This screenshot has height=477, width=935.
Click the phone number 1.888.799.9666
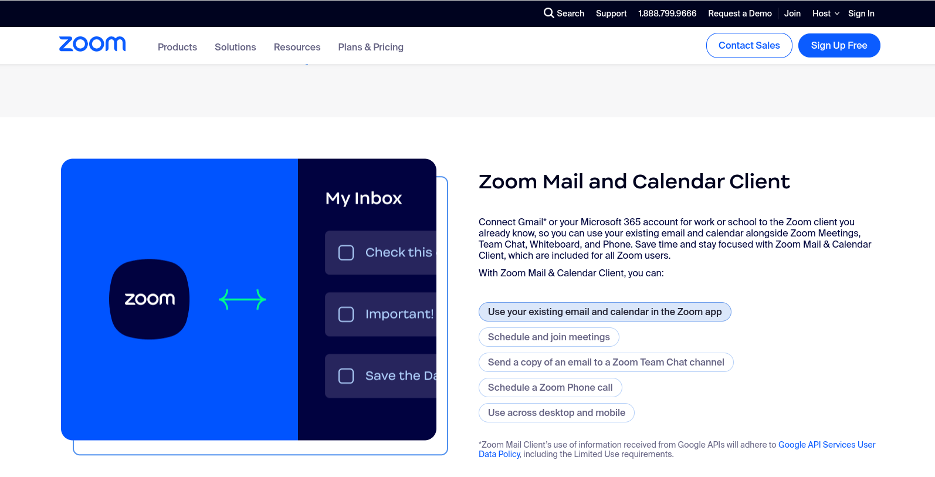click(667, 13)
